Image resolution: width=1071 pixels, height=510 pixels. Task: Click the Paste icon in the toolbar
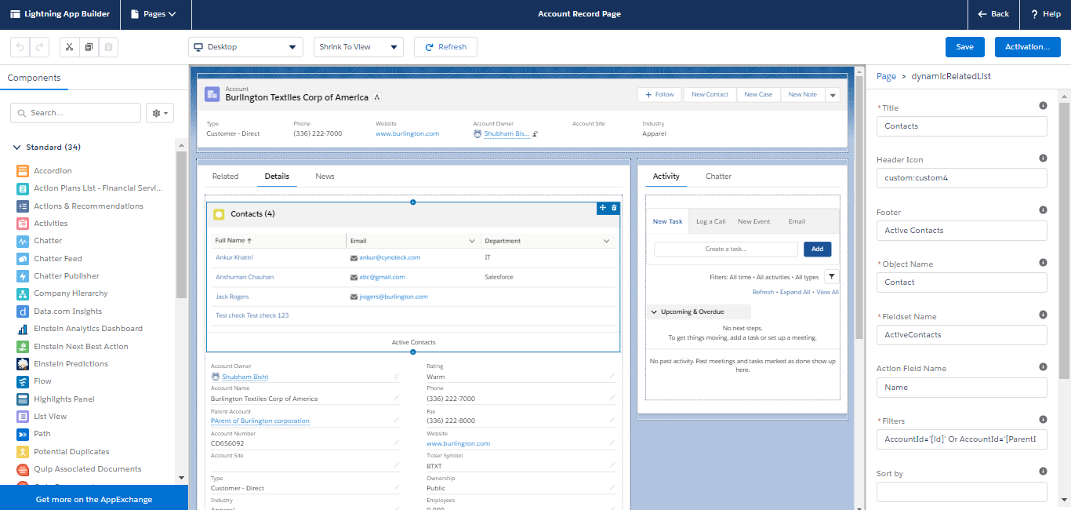(x=108, y=47)
